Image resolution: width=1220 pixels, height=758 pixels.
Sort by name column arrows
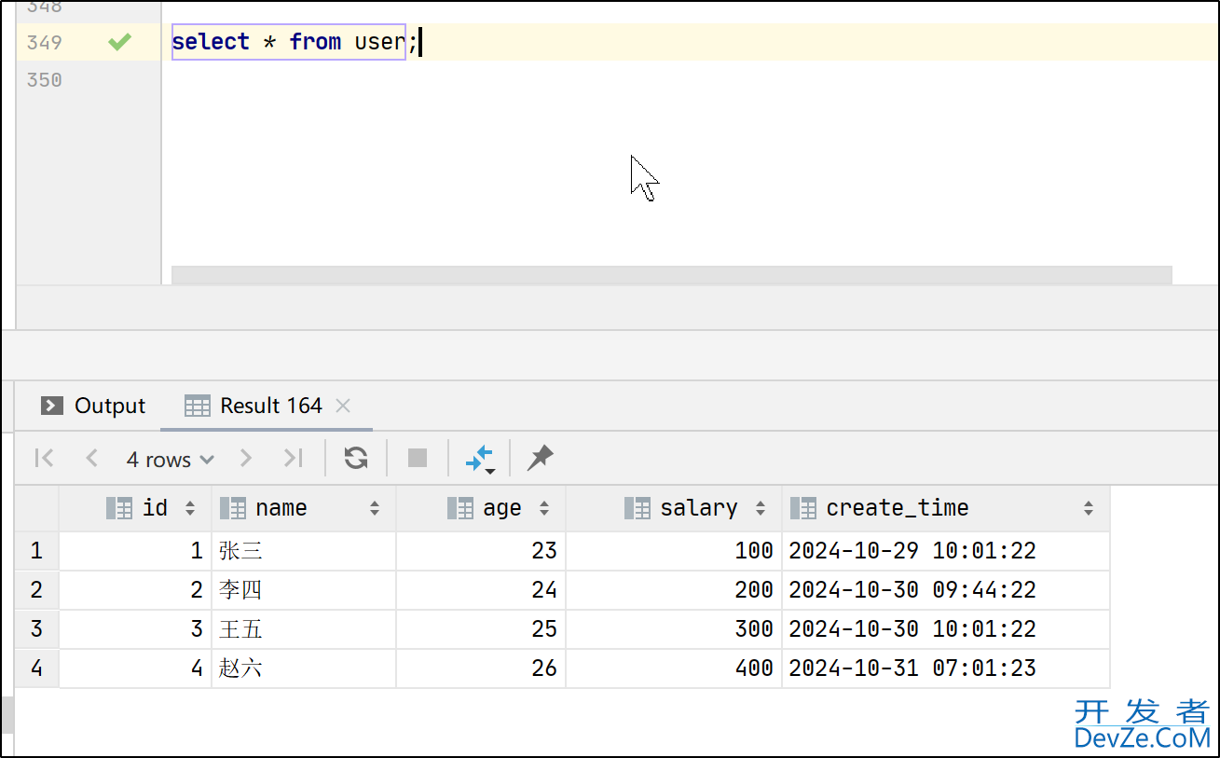(x=375, y=509)
